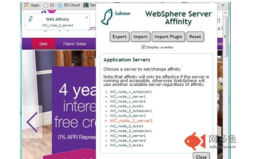Click the page scrollbar up arrow
Screen dimensions: 255x159
[226, 13]
